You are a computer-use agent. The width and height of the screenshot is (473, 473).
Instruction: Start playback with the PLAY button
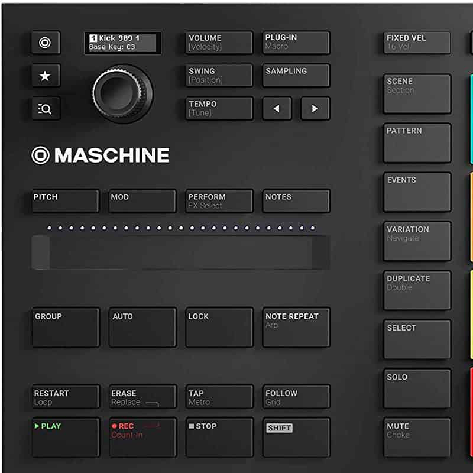(x=66, y=437)
